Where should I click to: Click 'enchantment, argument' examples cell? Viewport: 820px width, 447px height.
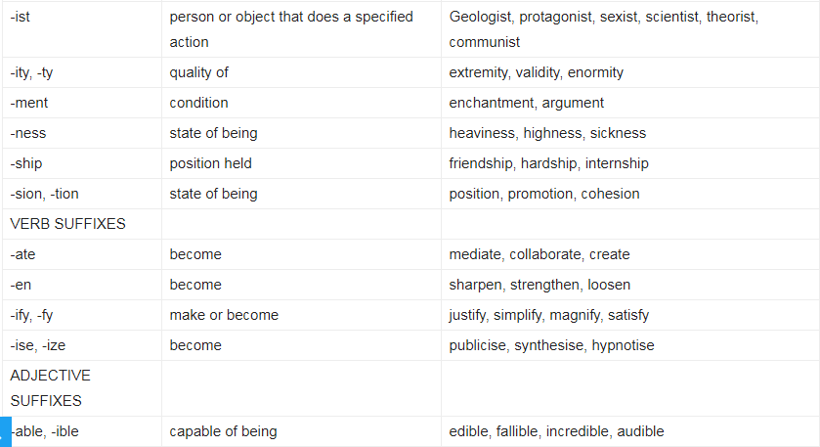click(630, 103)
